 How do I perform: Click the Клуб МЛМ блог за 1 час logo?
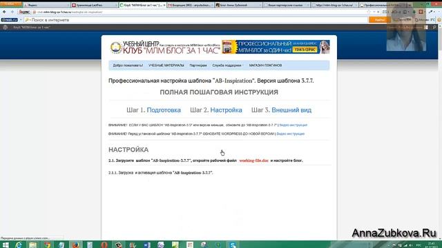[165, 48]
